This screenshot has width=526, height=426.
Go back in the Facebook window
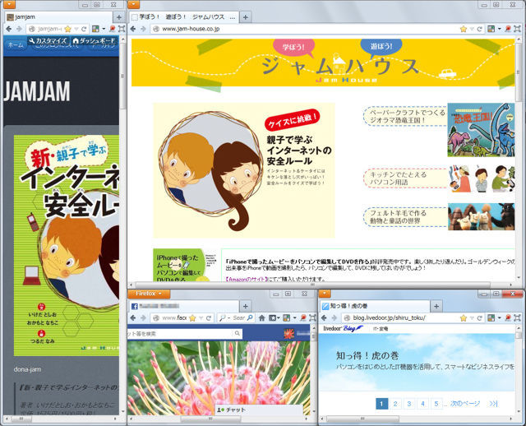[x=133, y=317]
